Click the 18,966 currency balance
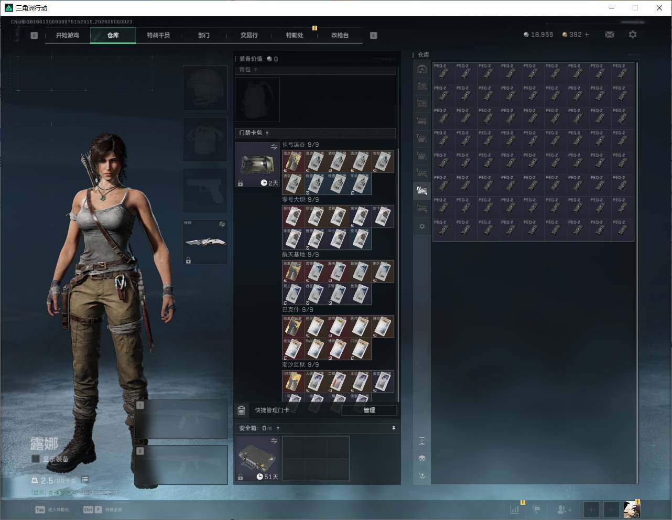The image size is (672, 520). pos(538,35)
